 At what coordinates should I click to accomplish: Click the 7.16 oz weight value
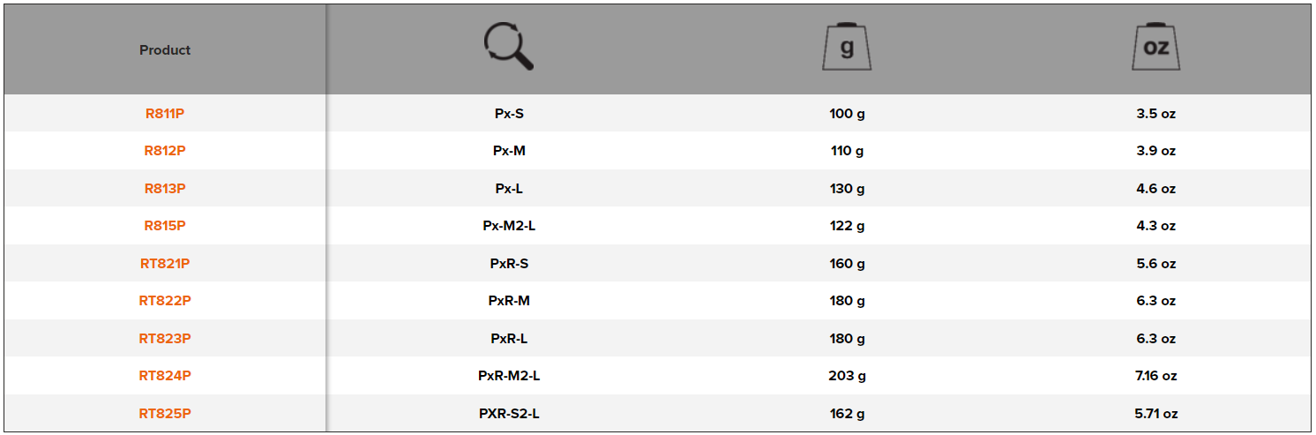point(1155,376)
